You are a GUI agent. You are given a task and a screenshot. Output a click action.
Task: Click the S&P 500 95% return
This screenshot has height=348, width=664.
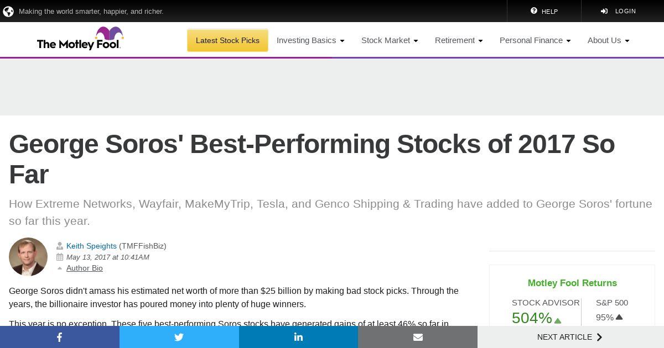(x=609, y=317)
